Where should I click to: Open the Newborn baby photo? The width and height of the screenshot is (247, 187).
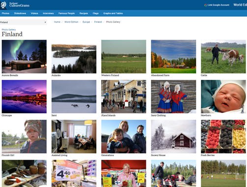point(223,96)
